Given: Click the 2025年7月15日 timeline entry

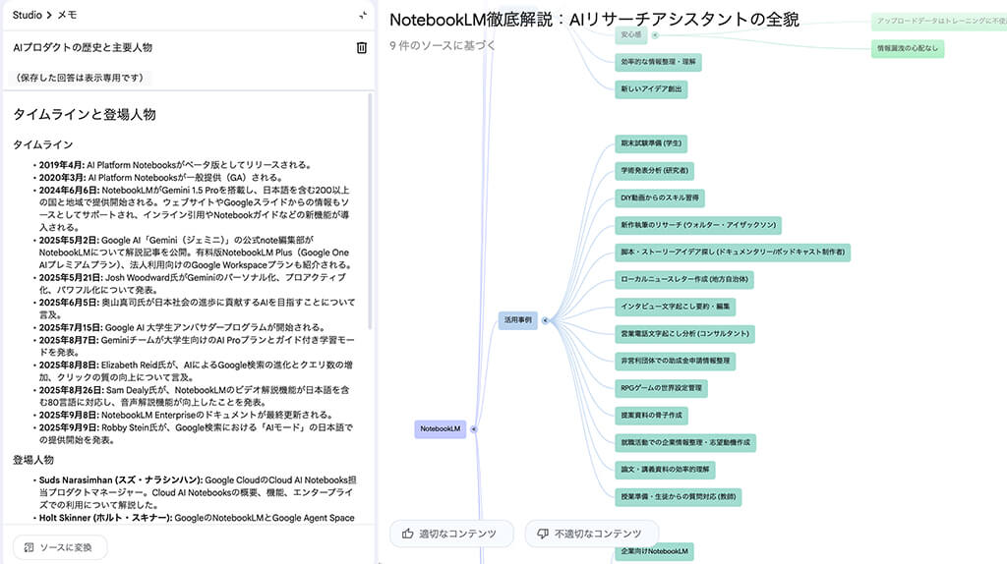Looking at the screenshot, I should click(x=182, y=327).
